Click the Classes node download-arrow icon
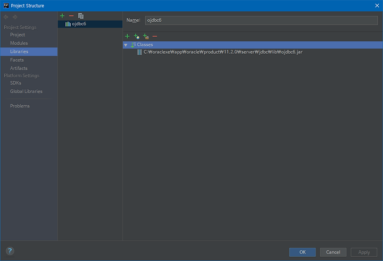 [134, 45]
